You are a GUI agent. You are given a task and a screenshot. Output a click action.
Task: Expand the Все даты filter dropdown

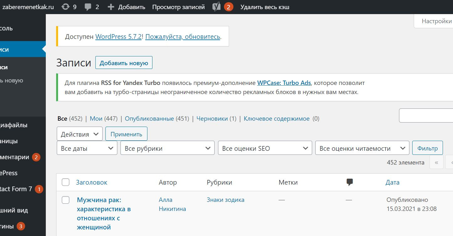click(87, 148)
